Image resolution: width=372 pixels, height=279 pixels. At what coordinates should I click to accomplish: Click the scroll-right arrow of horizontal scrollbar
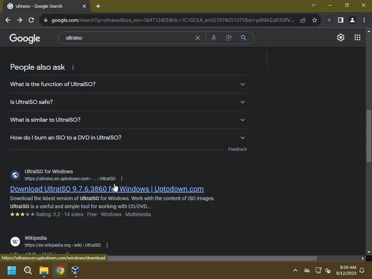[363, 258]
